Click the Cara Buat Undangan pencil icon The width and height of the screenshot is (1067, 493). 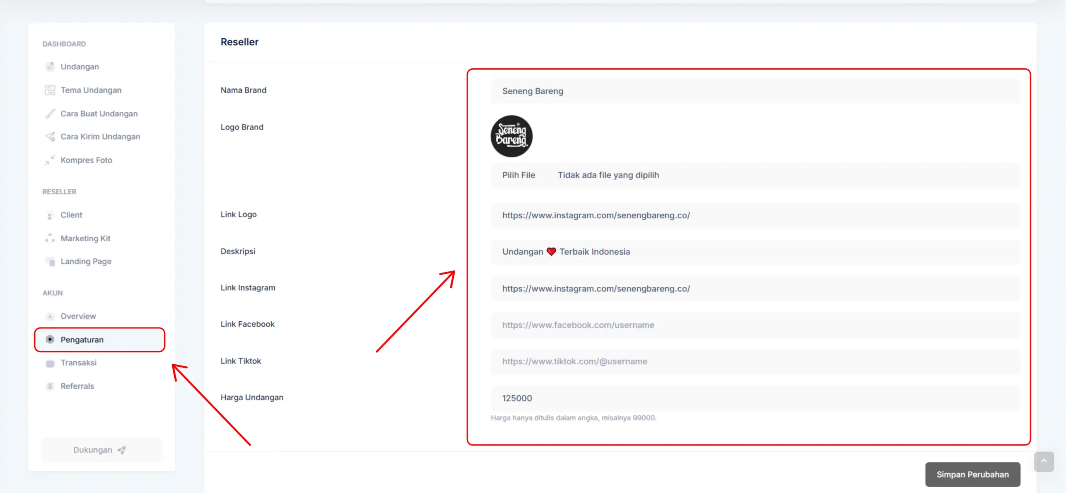tap(50, 114)
